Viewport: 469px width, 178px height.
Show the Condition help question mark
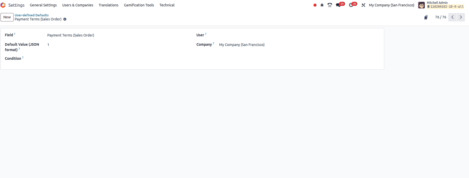23,57
